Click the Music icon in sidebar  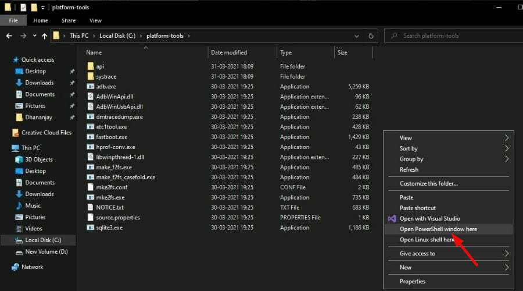coord(19,205)
